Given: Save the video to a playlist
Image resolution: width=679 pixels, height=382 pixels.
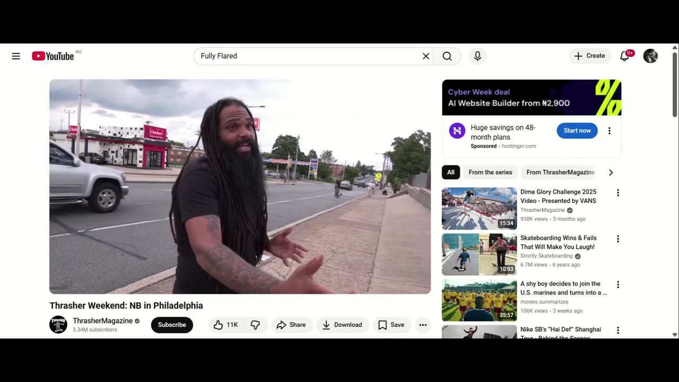Looking at the screenshot, I should 391,325.
